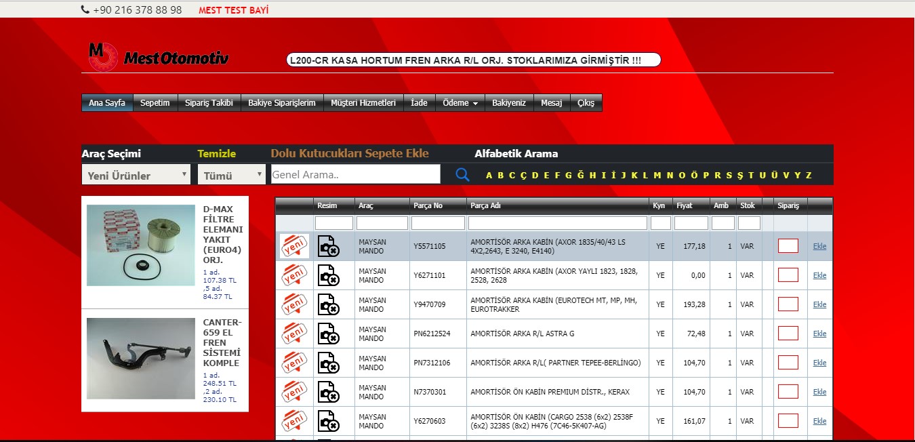Click Ekle link for part Y6271101
The image size is (915, 442).
point(819,275)
